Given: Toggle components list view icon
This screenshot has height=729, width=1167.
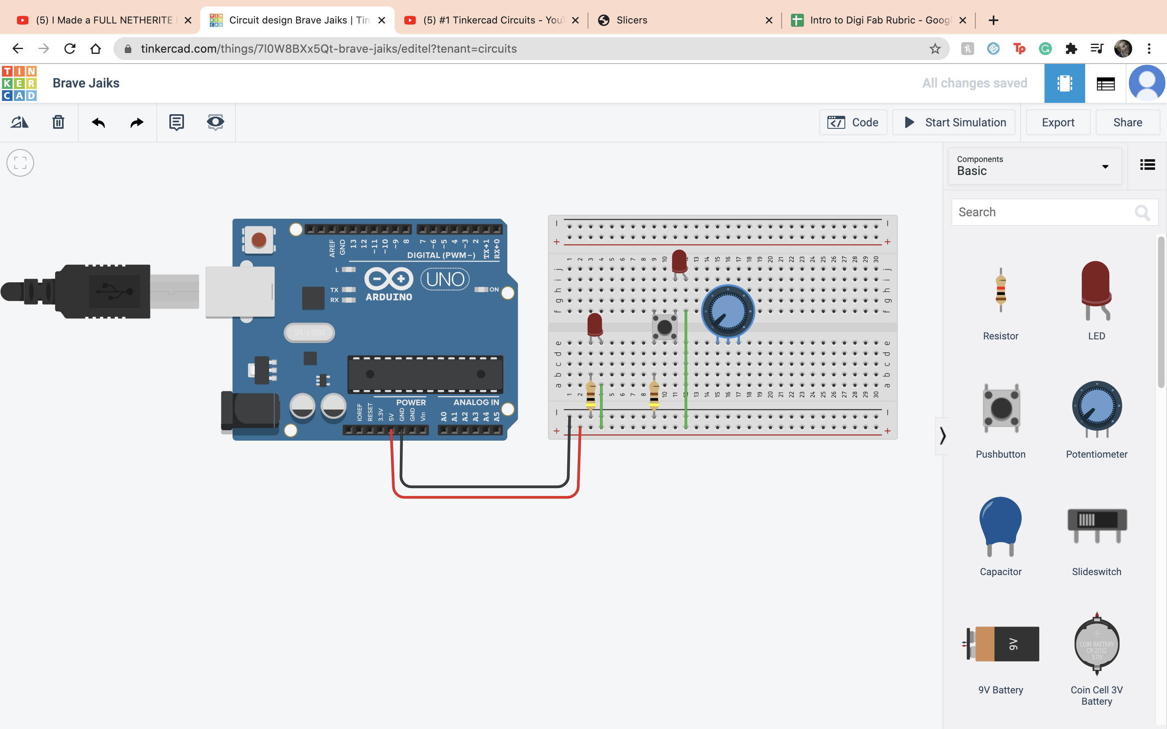Looking at the screenshot, I should coord(1147,165).
